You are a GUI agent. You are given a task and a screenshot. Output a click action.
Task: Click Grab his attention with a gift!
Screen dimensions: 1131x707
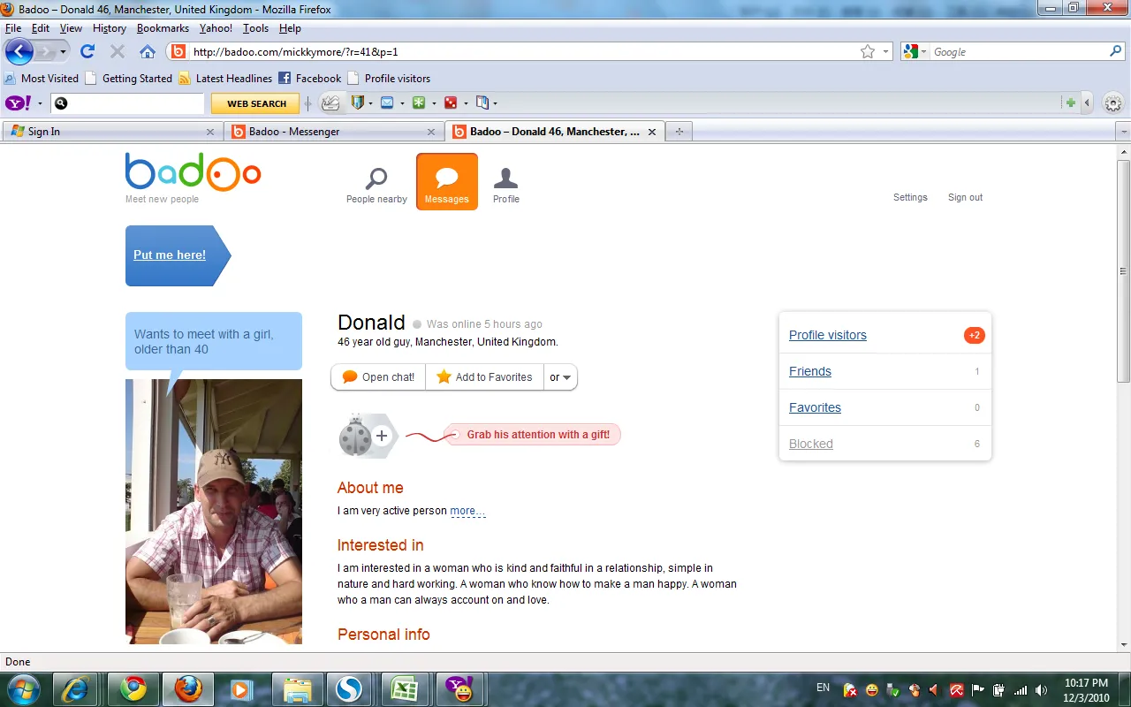tap(538, 435)
